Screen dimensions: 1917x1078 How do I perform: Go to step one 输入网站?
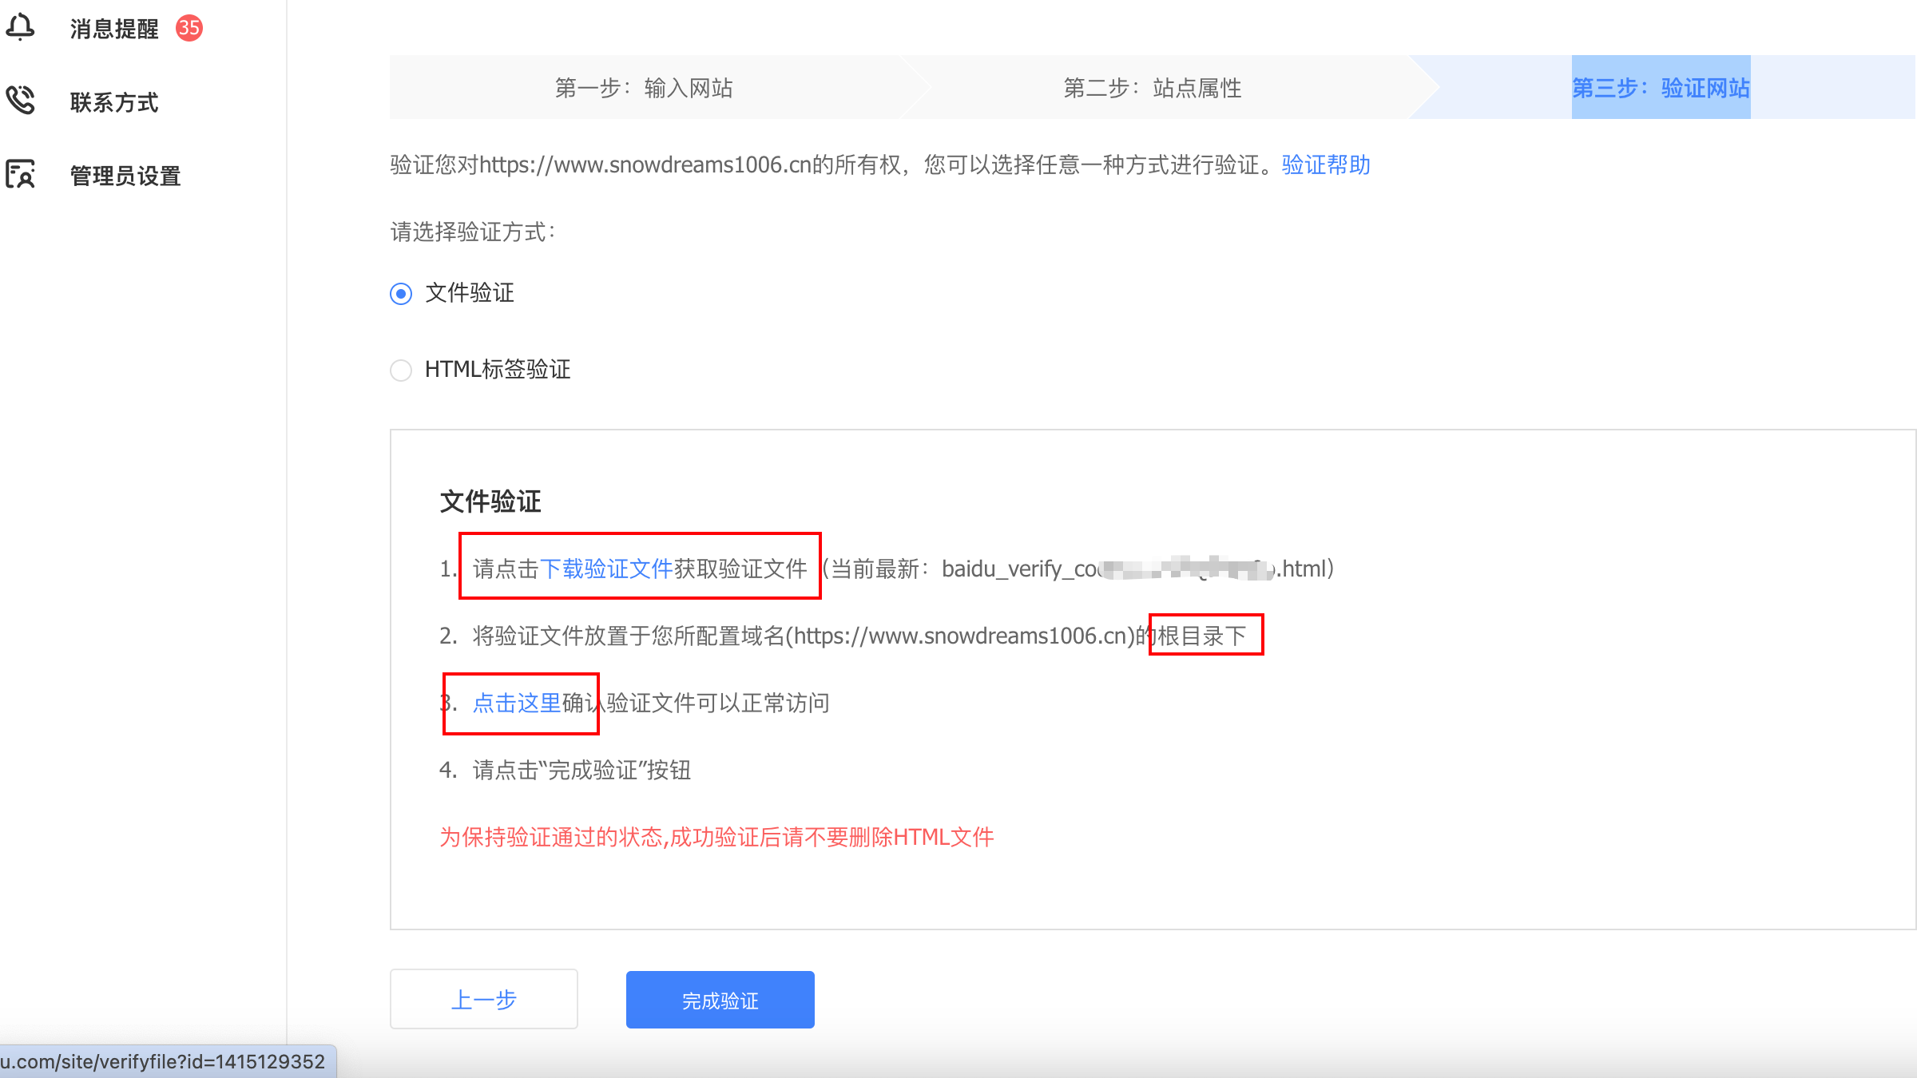(x=644, y=88)
